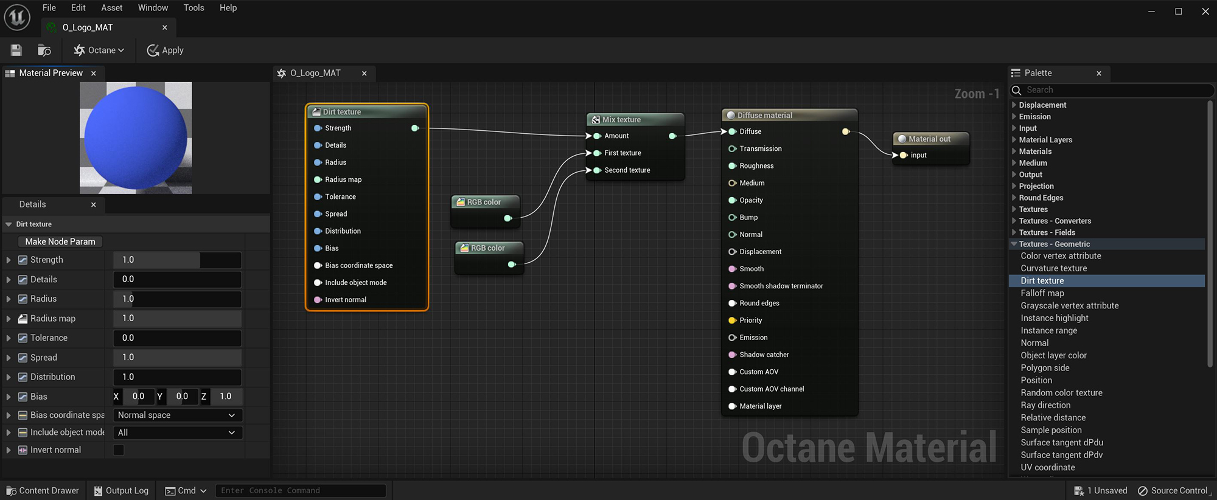Open the Window menu
The height and width of the screenshot is (500, 1217).
click(153, 8)
